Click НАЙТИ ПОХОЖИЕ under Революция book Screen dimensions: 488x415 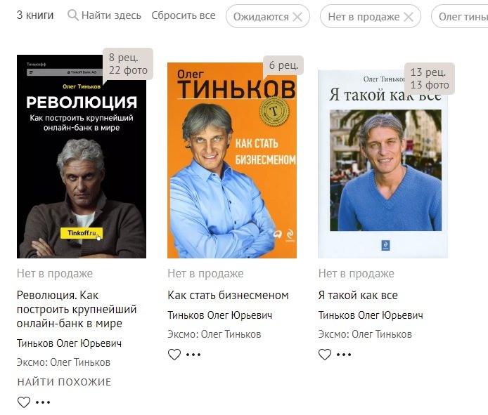[64, 382]
